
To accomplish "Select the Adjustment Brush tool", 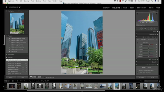I will pyautogui.click(x=156, y=28).
